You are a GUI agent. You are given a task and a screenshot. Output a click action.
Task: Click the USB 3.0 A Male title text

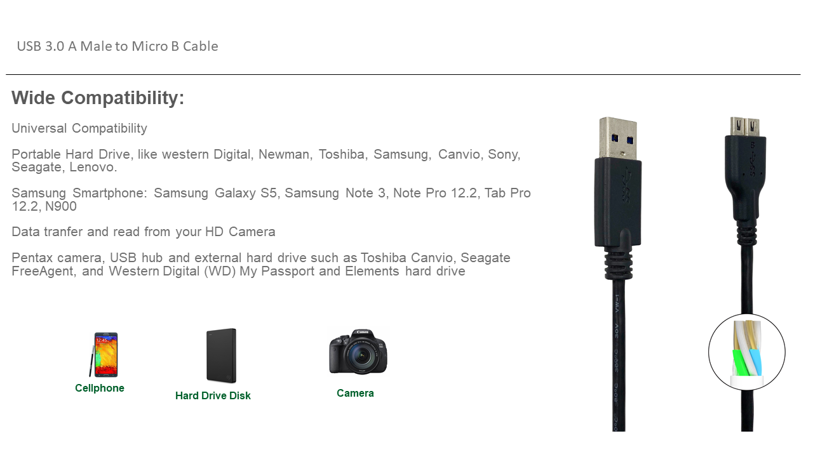[x=118, y=46]
